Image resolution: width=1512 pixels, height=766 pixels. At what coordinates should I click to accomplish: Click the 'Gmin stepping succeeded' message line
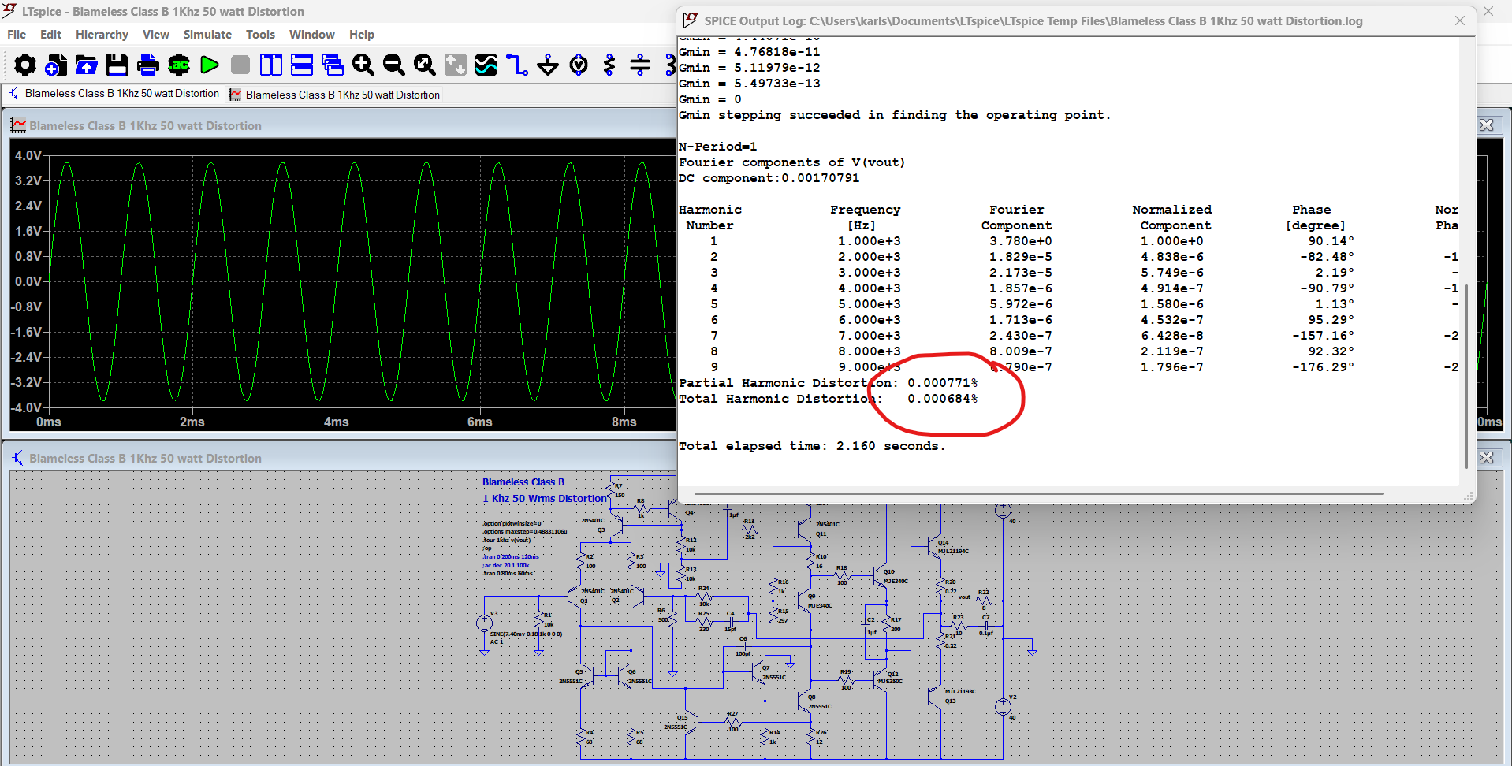[894, 115]
